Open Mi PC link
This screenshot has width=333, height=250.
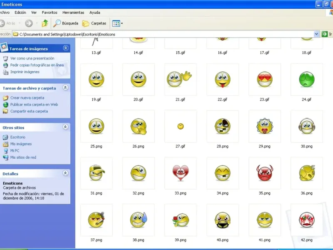(15, 150)
